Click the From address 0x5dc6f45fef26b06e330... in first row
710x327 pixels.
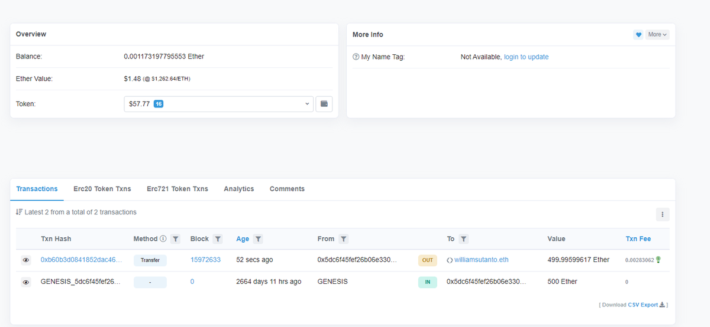coord(357,260)
